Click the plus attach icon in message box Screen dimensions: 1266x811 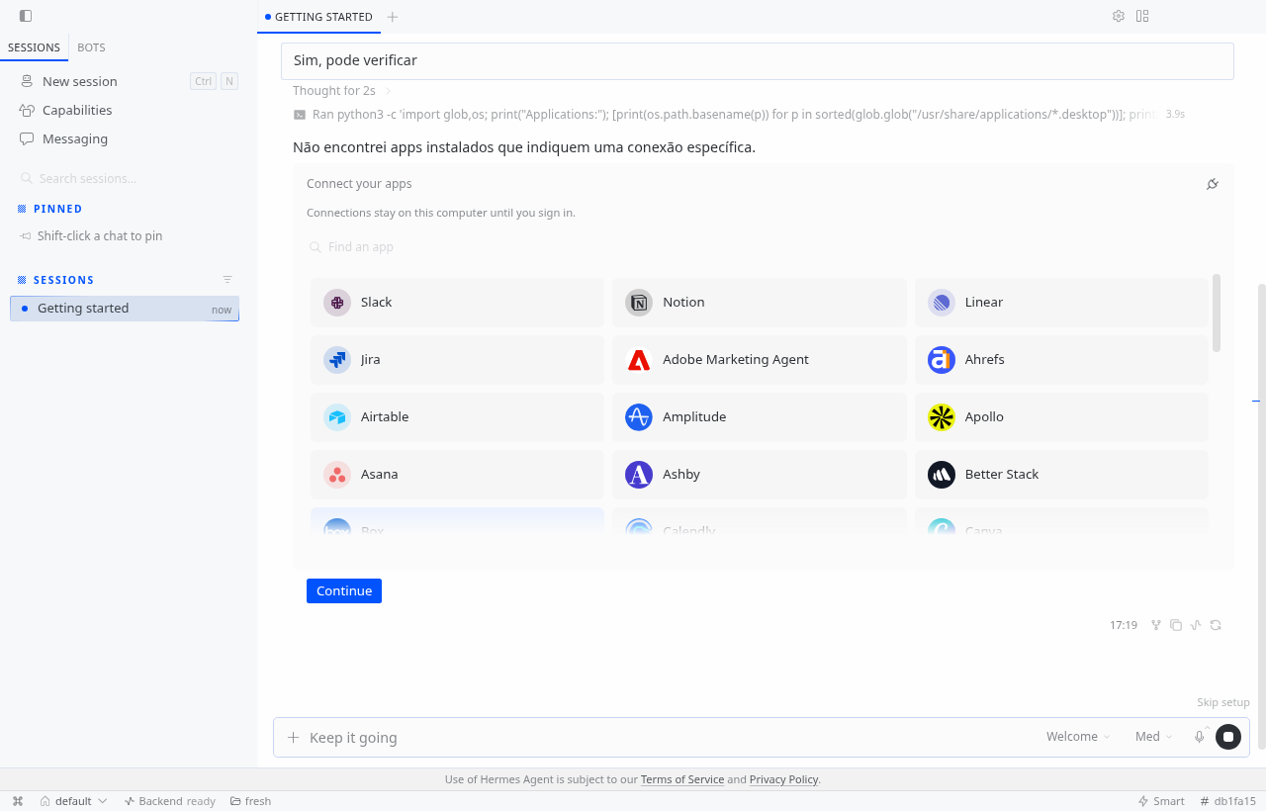[293, 738]
